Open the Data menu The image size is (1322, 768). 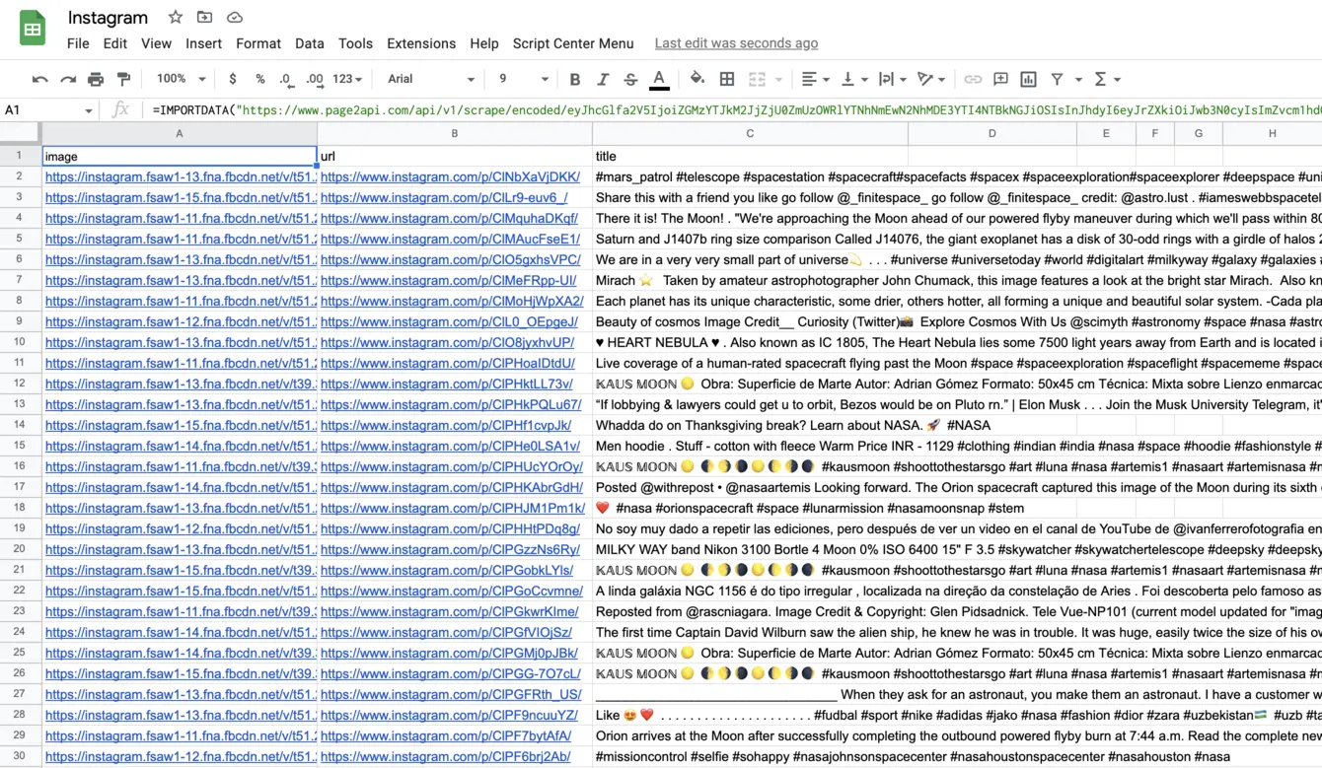point(309,43)
